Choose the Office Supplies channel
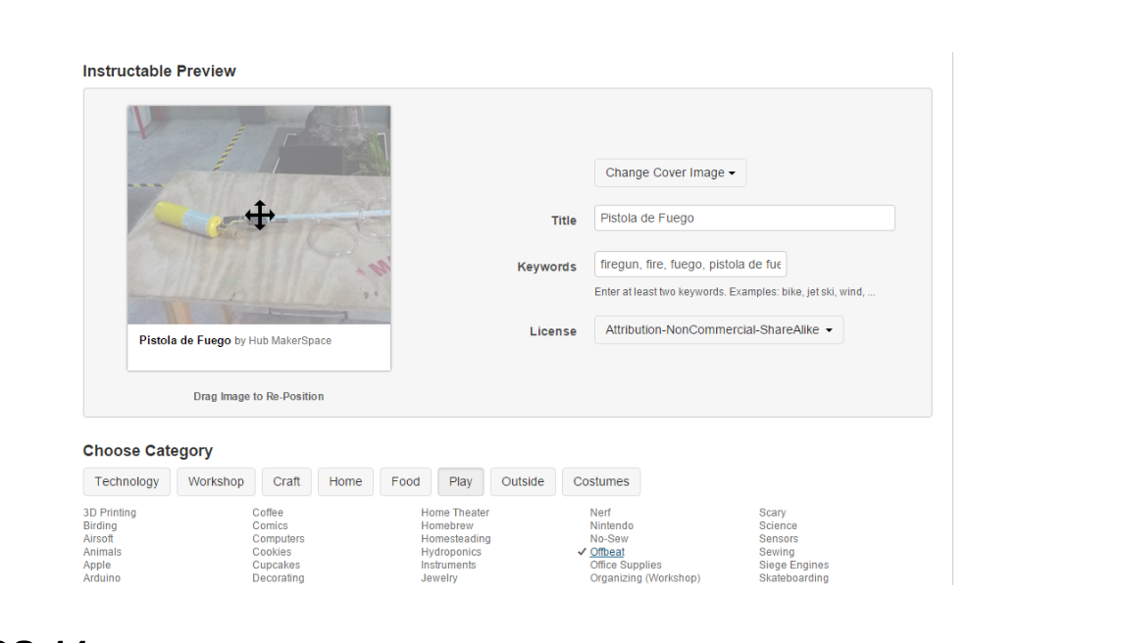This screenshot has width=1122, height=643. (x=626, y=565)
